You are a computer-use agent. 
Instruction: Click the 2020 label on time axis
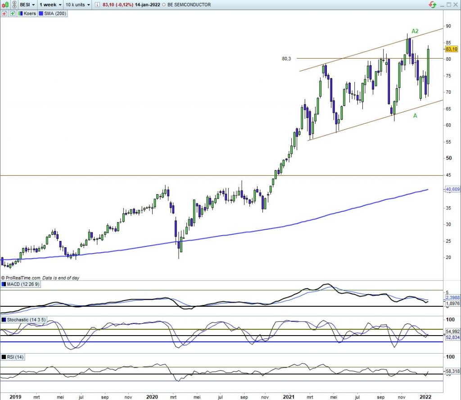[x=152, y=397]
